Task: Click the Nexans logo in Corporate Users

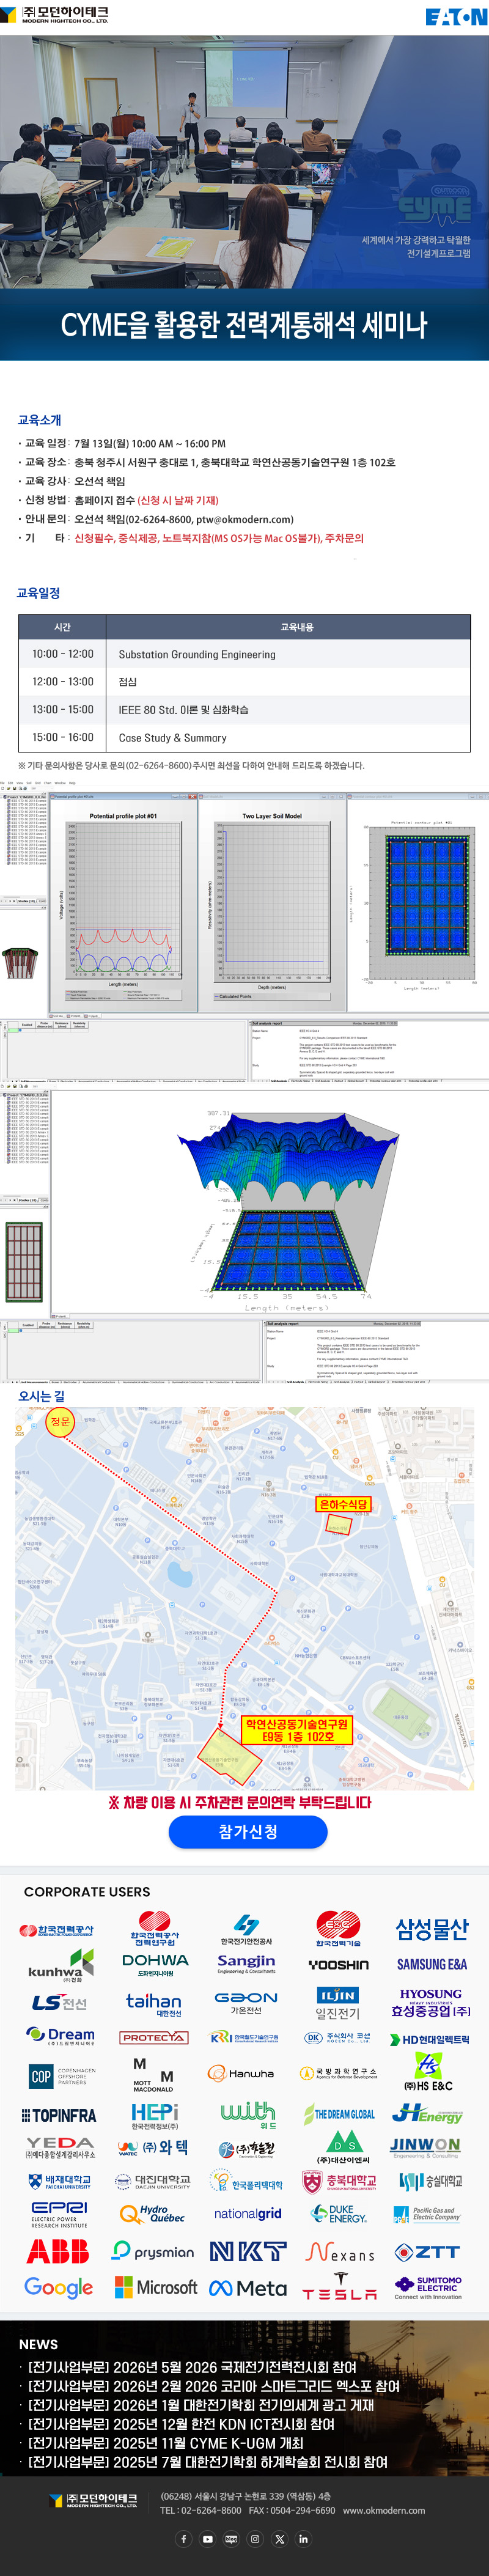Action: [x=340, y=2252]
